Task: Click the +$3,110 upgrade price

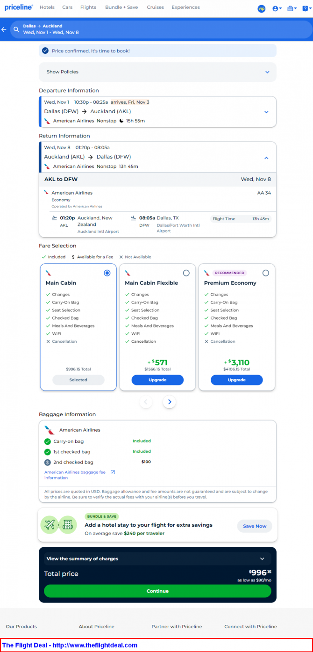Action: coord(237,362)
